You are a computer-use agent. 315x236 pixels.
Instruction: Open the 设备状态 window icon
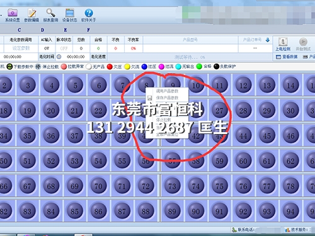(70, 13)
